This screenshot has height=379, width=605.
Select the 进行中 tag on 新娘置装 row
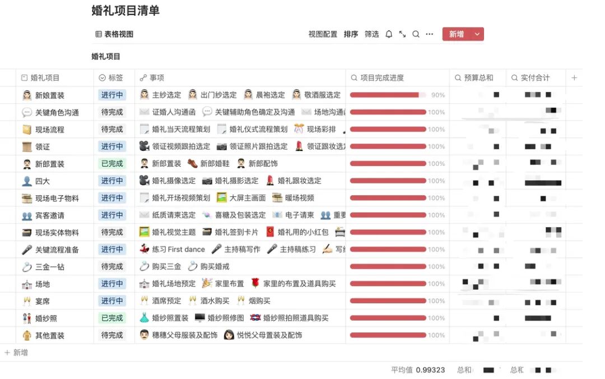[x=112, y=94]
